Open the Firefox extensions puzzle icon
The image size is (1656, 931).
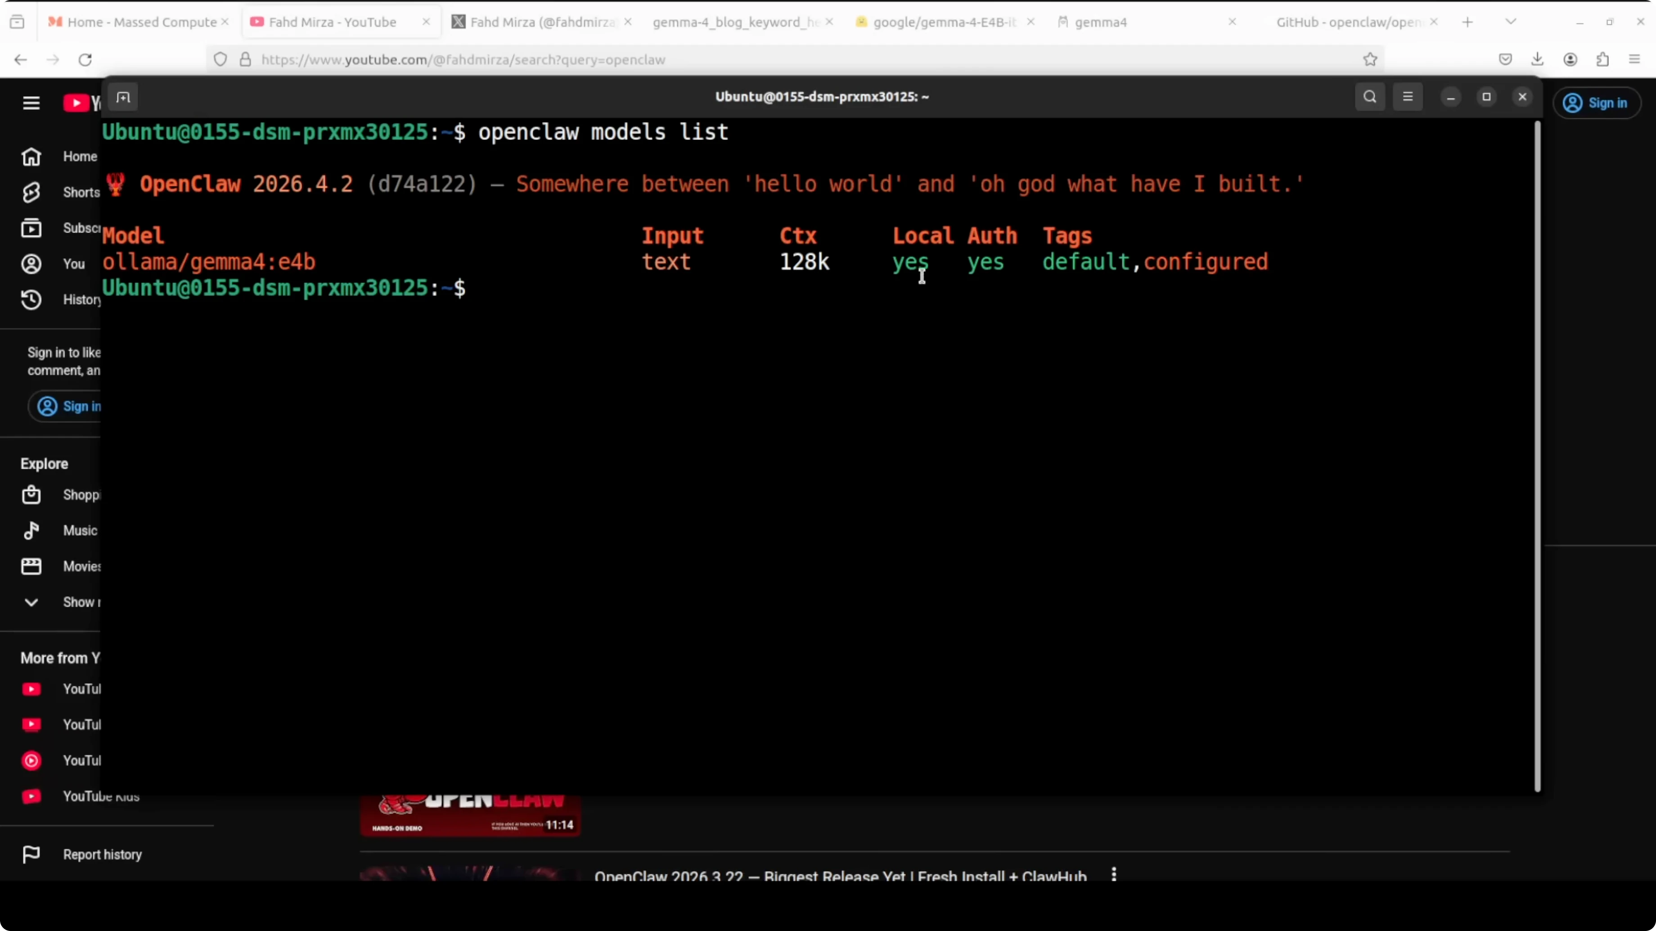click(x=1602, y=60)
